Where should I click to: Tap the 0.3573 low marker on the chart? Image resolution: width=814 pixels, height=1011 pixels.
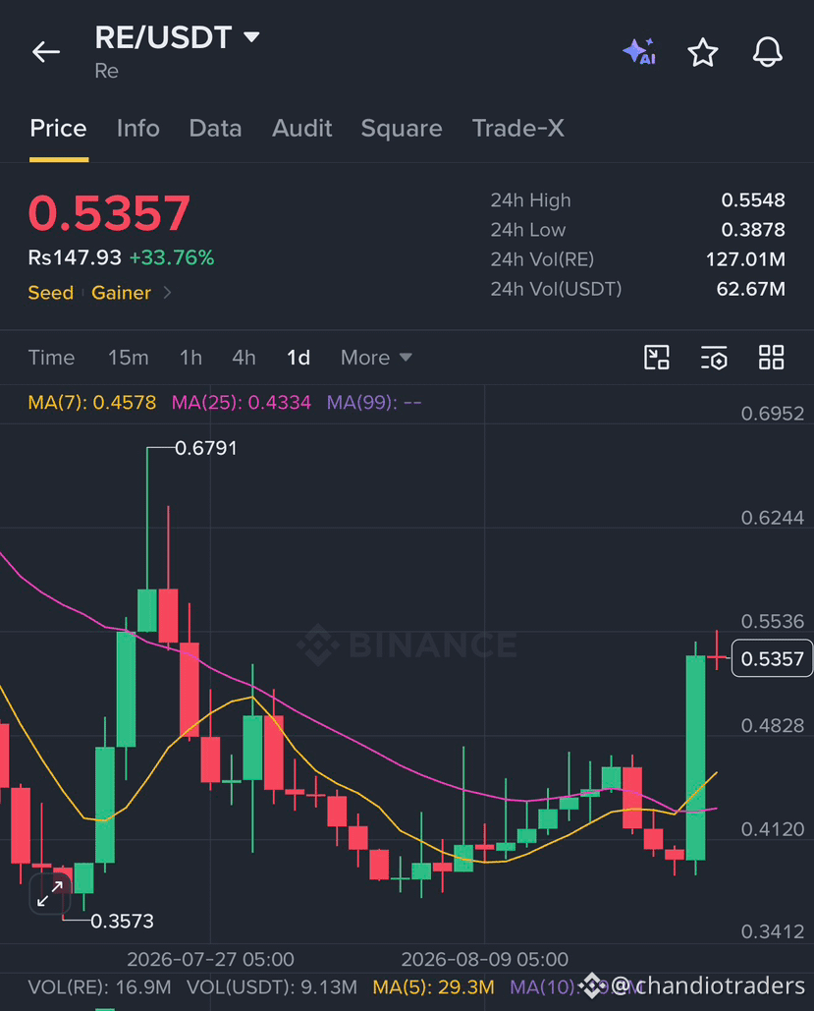[122, 921]
